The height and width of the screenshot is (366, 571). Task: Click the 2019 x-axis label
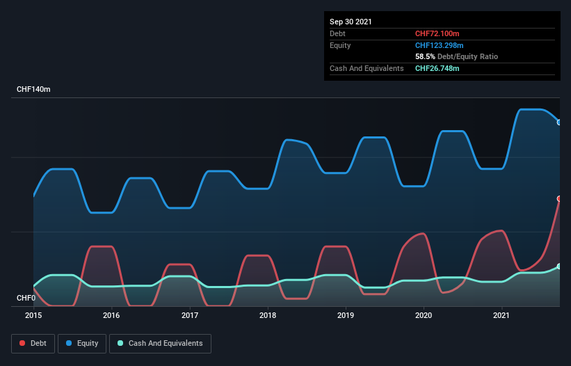point(346,315)
